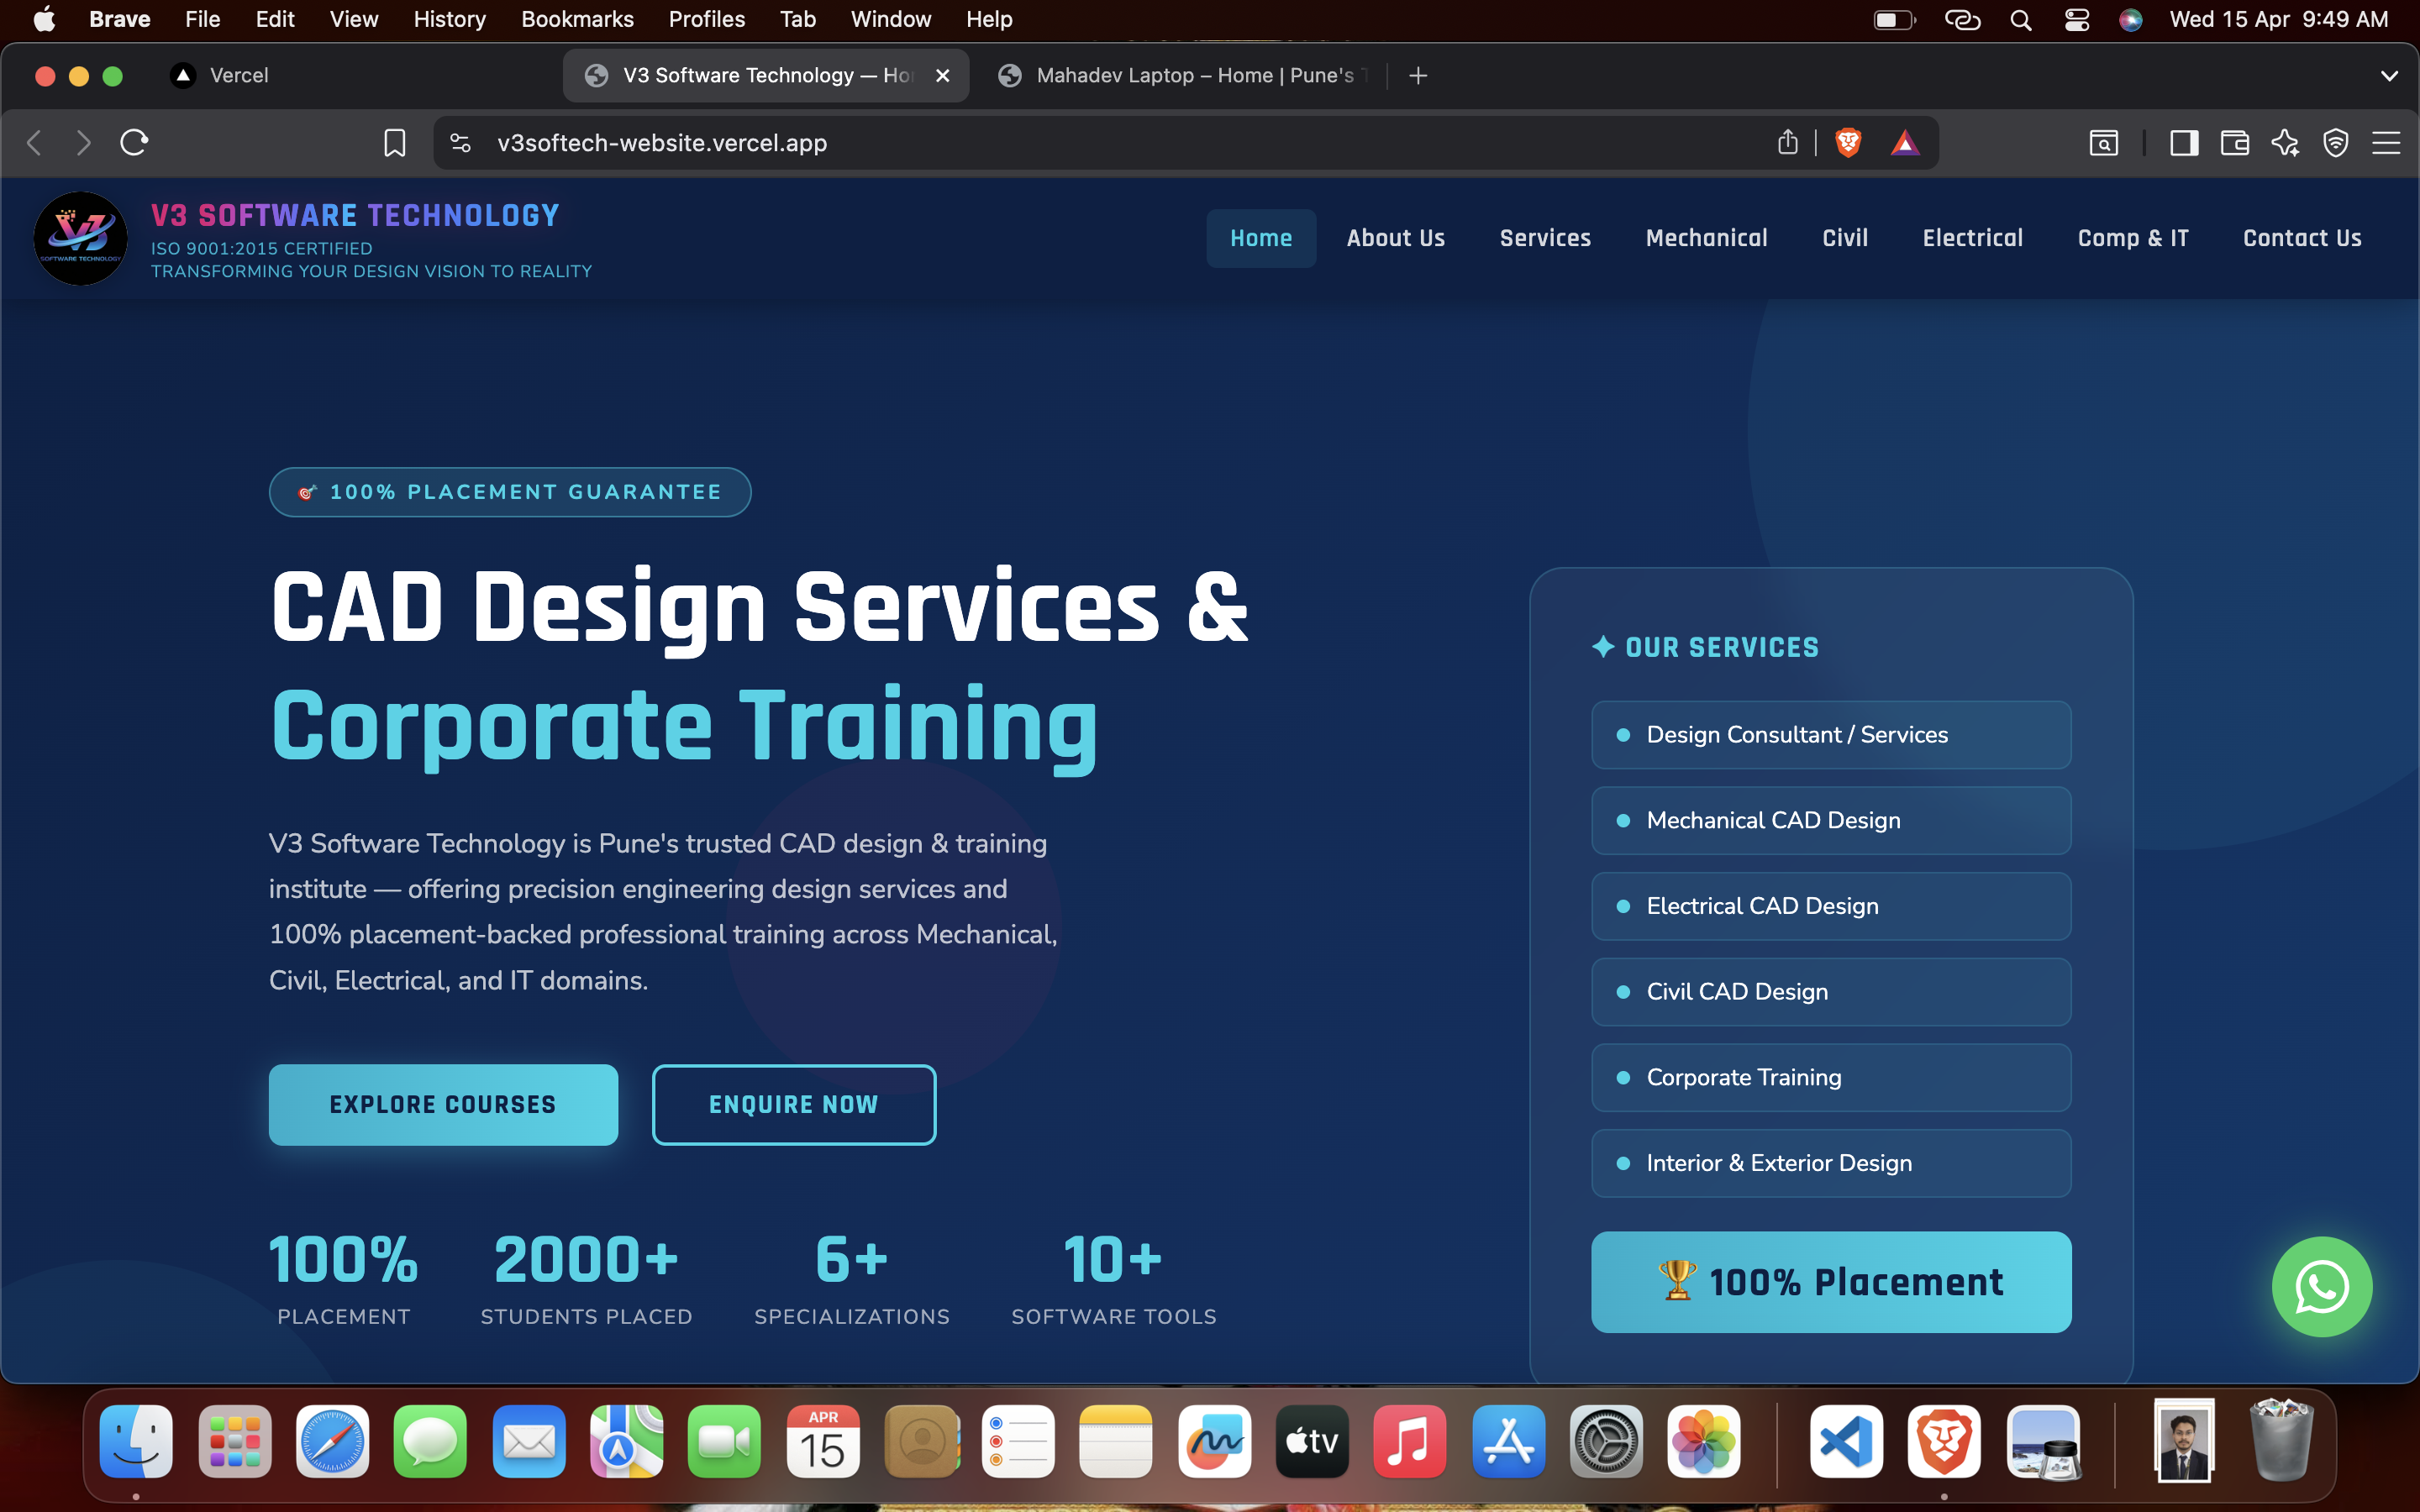Open the View menu
The width and height of the screenshot is (2420, 1512).
[x=354, y=19]
